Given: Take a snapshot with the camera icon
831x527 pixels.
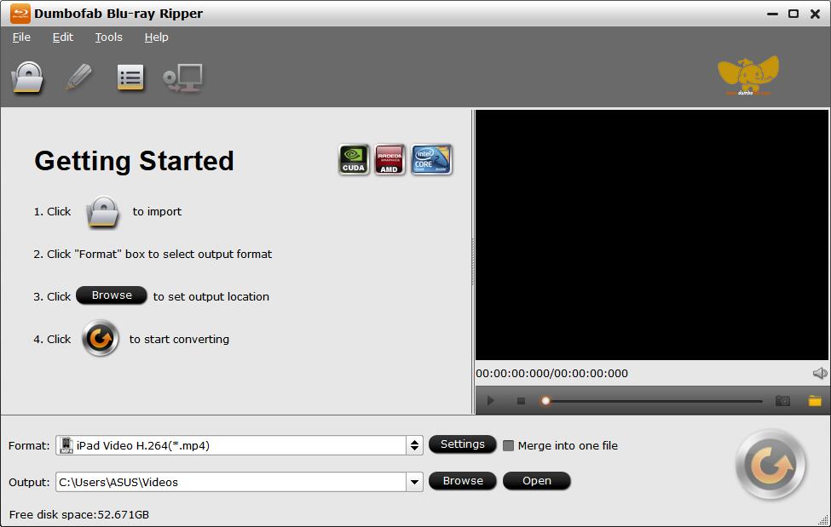Looking at the screenshot, I should click(782, 401).
